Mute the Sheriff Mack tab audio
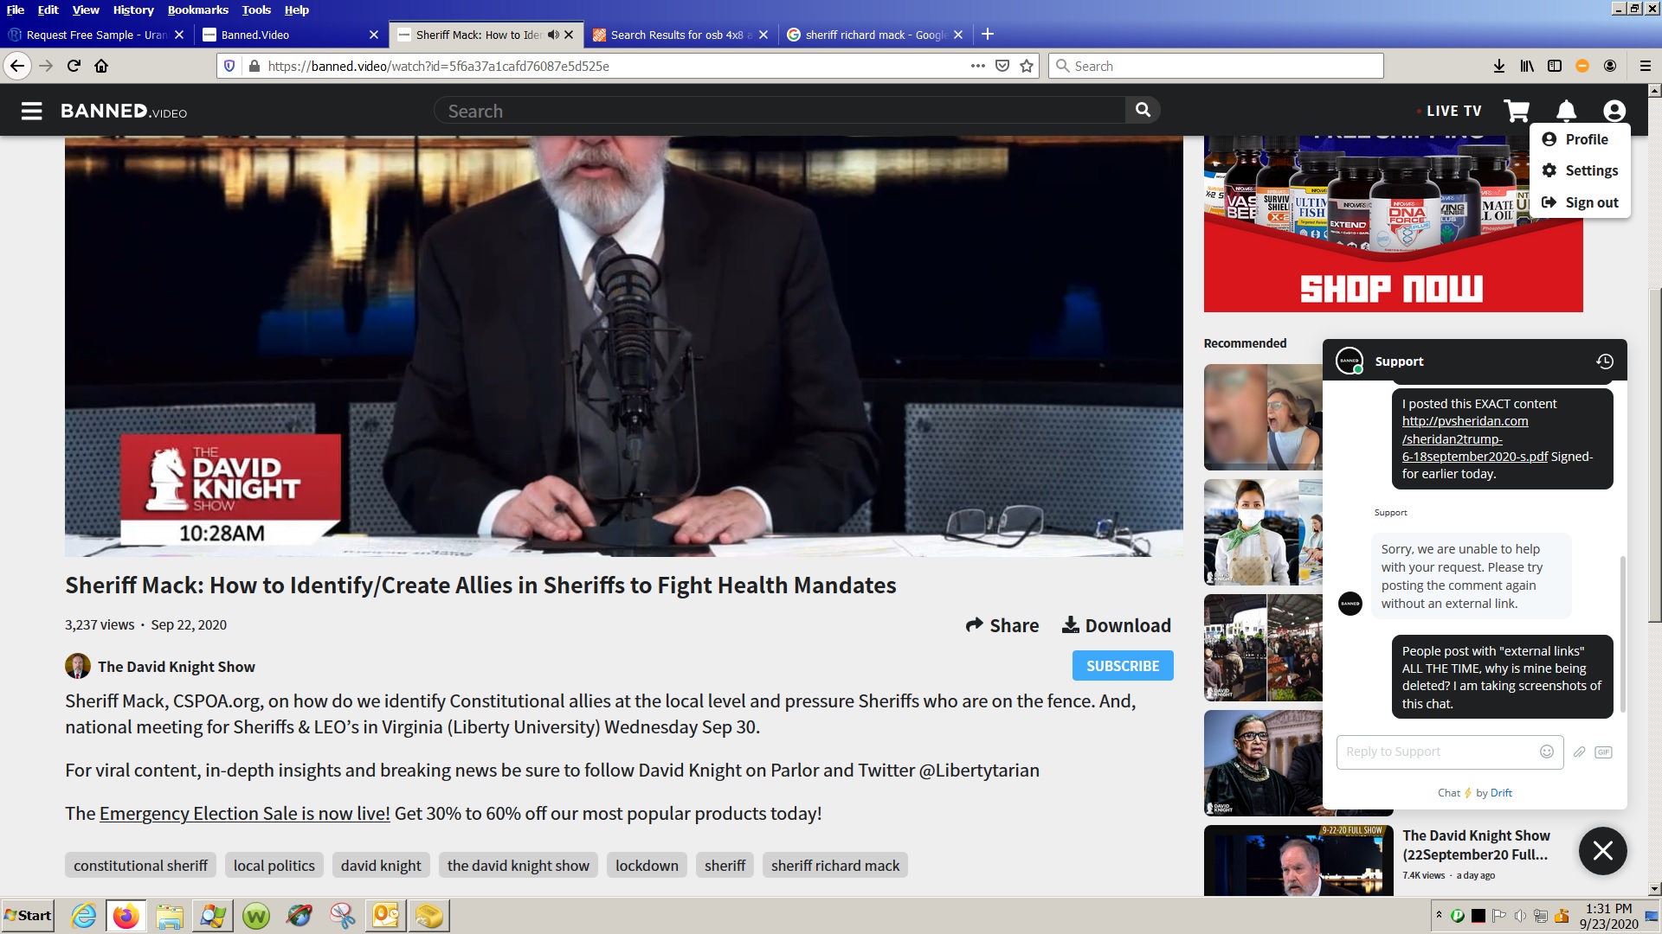The height and width of the screenshot is (934, 1662). (553, 35)
